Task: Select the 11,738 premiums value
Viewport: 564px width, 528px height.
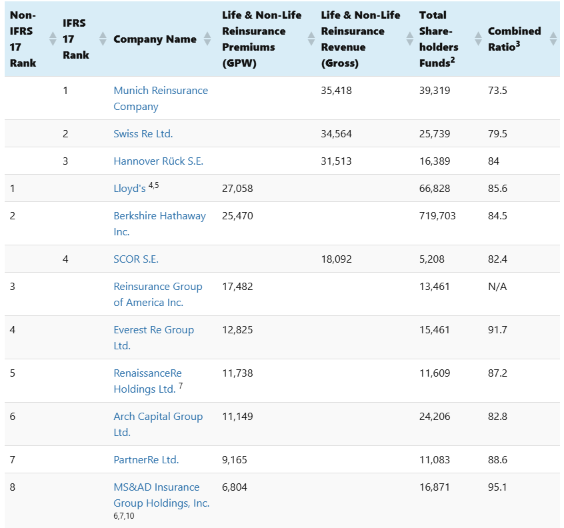Action: coord(237,373)
